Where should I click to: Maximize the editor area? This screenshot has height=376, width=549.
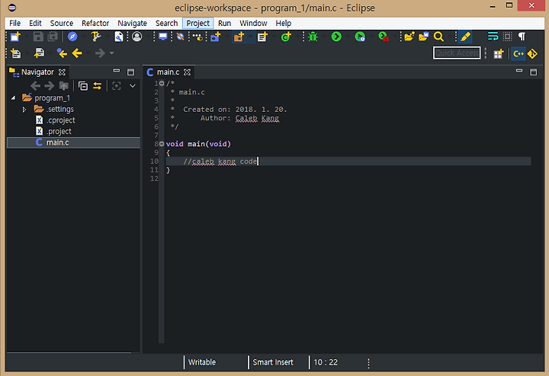tap(533, 72)
